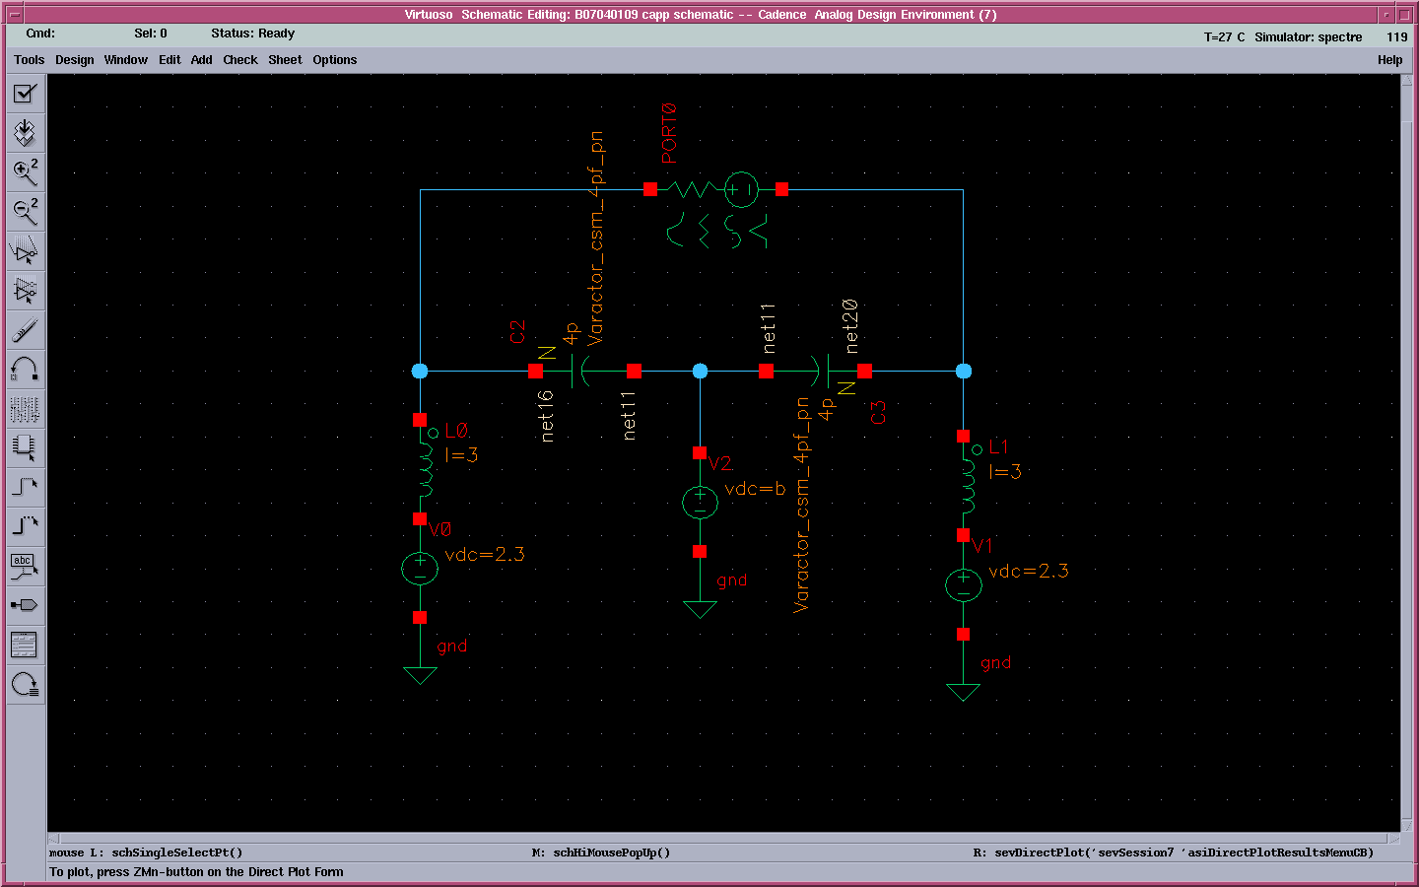Select the V0 voltage source symbol
Image resolution: width=1419 pixels, height=887 pixels.
coord(420,569)
